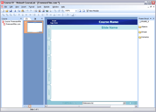Open the fill color bucket tool

point(68,15)
